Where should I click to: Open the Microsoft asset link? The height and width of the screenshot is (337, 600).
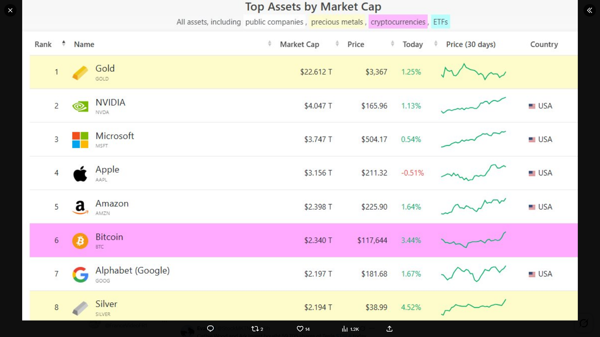[x=115, y=136]
